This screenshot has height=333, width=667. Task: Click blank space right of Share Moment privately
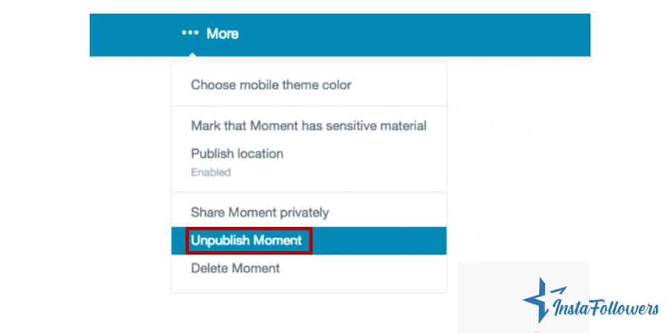[389, 212]
